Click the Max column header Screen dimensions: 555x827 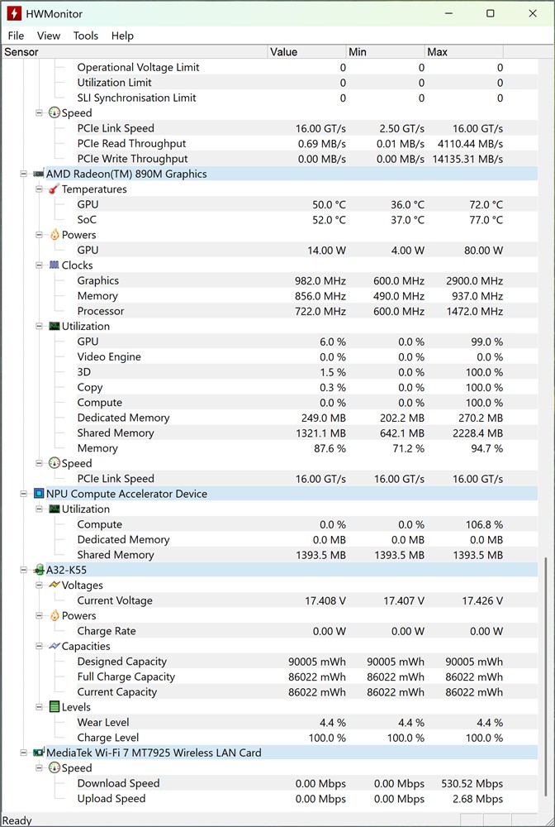tap(464, 52)
